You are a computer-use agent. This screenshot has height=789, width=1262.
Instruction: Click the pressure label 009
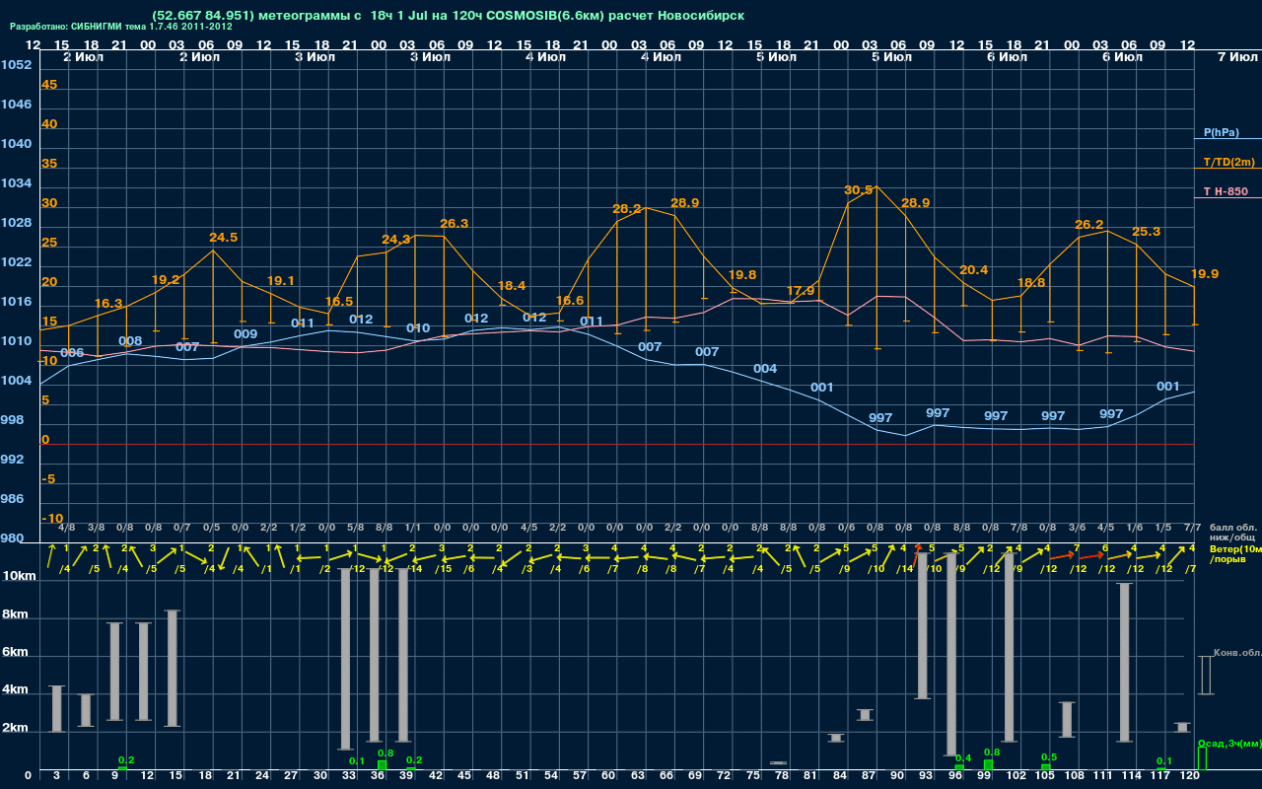pyautogui.click(x=245, y=334)
